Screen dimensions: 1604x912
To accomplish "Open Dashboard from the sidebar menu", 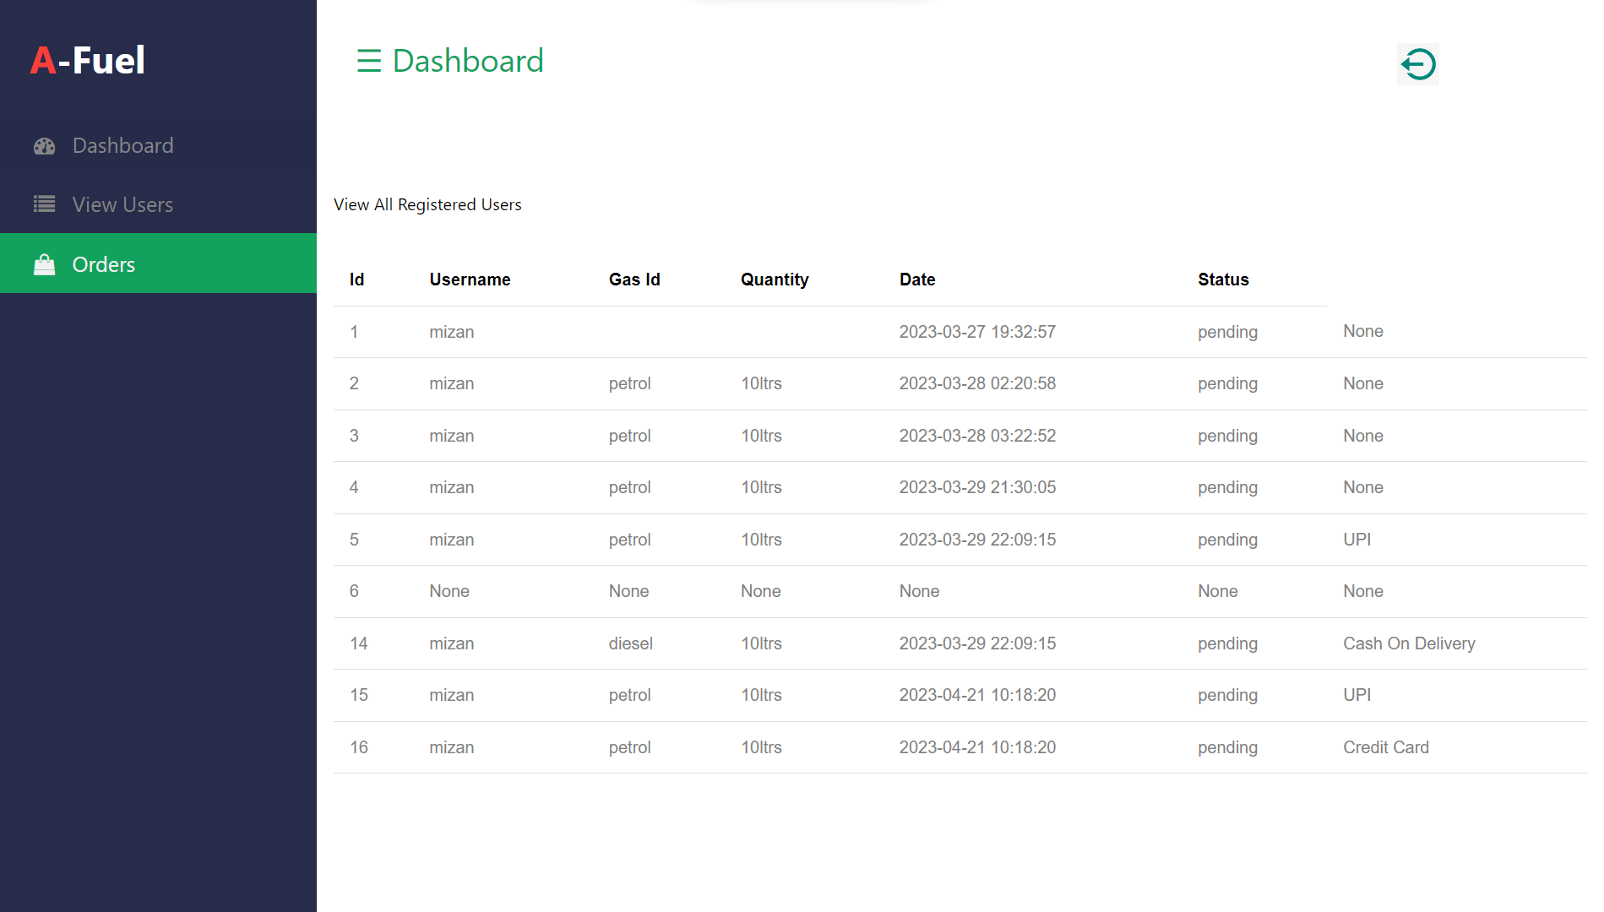I will click(x=122, y=146).
